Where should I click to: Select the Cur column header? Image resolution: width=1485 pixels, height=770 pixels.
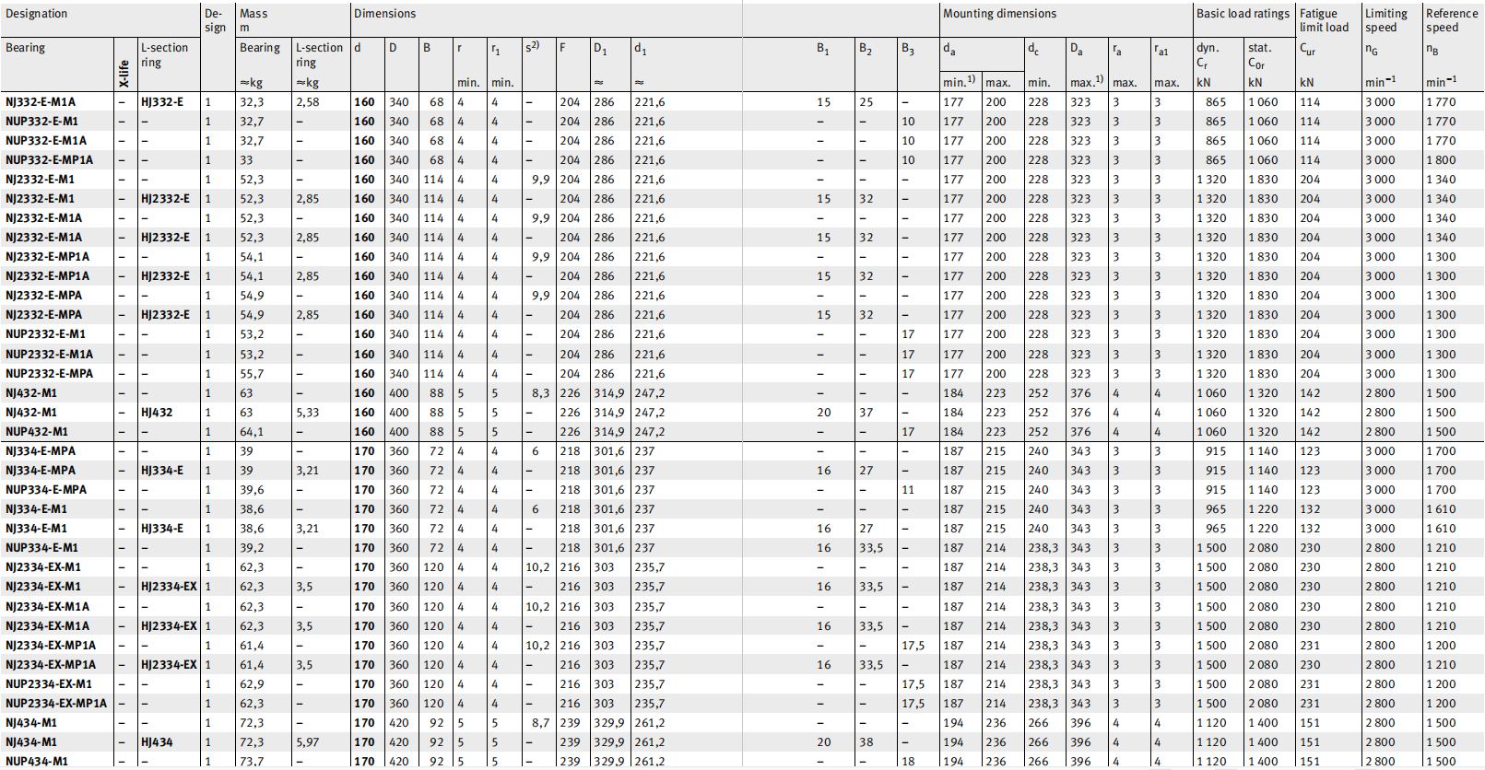(x=1307, y=49)
